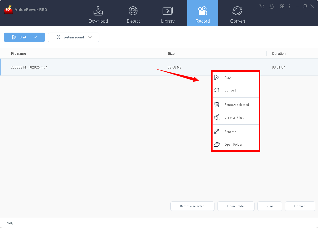Select the 20200814_102925.mp4 file row
This screenshot has width=318, height=228.
[x=83, y=67]
